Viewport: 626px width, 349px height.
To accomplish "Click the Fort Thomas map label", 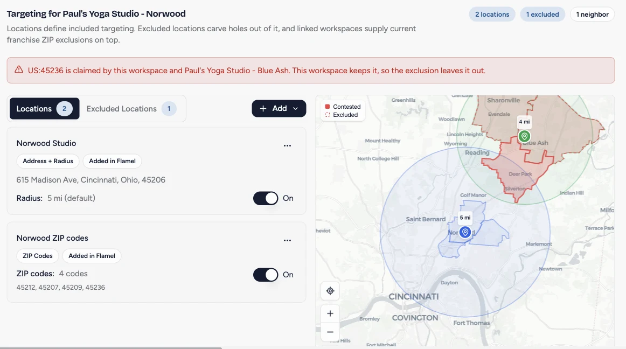I will [x=471, y=323].
